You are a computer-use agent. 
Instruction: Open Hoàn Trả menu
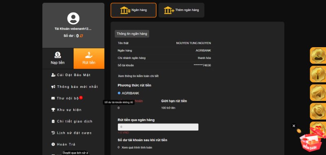pyautogui.click(x=73, y=144)
